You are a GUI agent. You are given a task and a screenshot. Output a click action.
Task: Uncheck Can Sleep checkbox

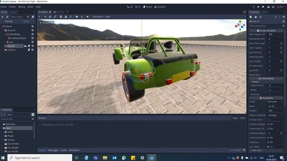268,147
